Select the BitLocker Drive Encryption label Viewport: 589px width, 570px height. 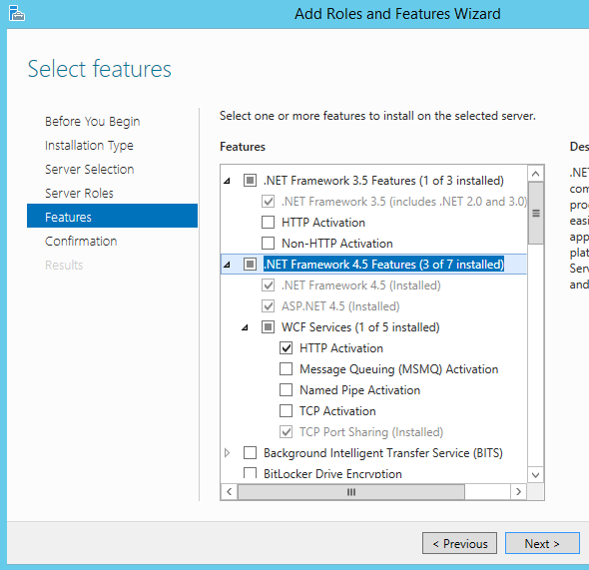click(332, 473)
